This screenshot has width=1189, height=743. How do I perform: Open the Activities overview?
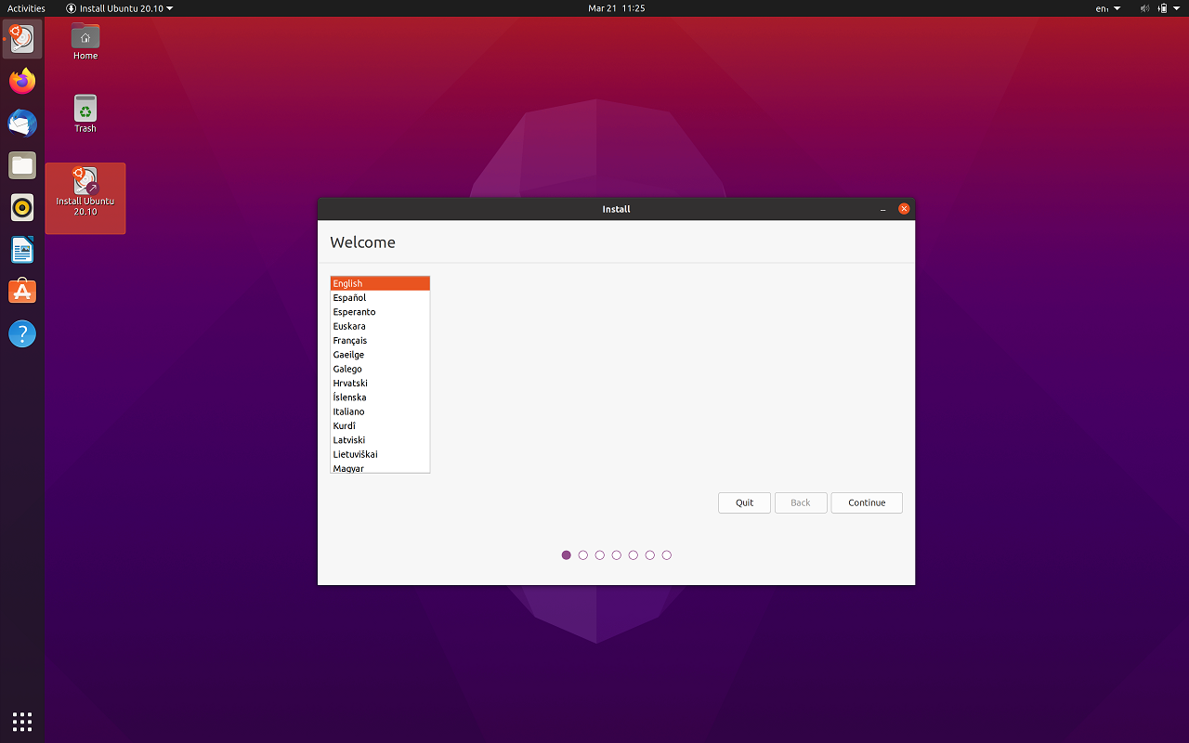(26, 8)
